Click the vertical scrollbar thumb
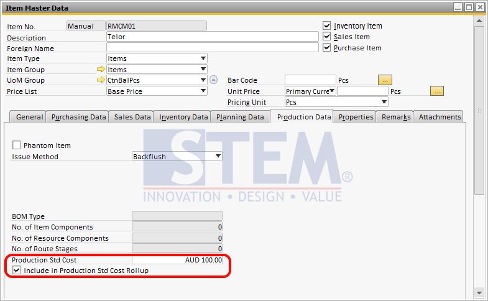This screenshot has width=488, height=301. click(479, 111)
